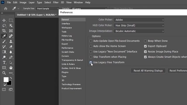
Task: Toggle Quick Mask mode
Action: pyautogui.click(x=4, y=90)
